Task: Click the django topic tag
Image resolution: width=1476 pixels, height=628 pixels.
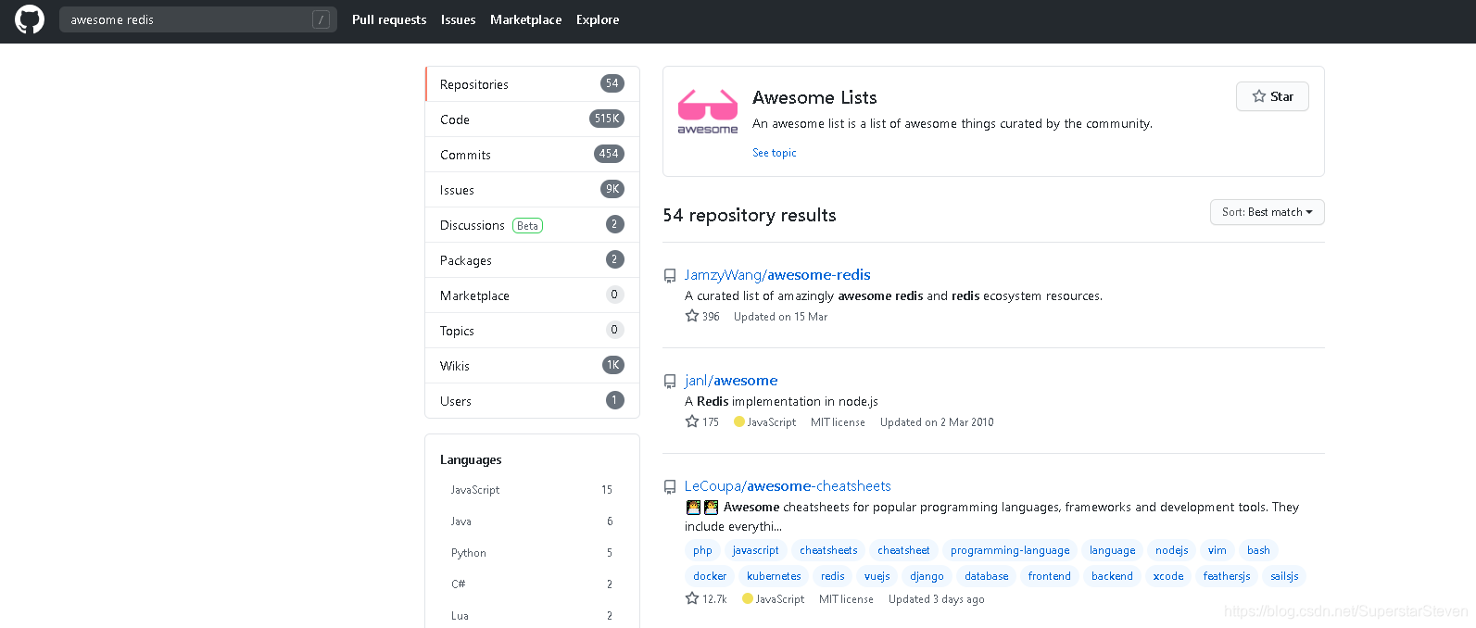Action: point(927,576)
